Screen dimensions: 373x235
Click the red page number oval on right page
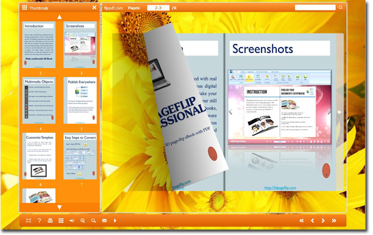[x=326, y=170]
